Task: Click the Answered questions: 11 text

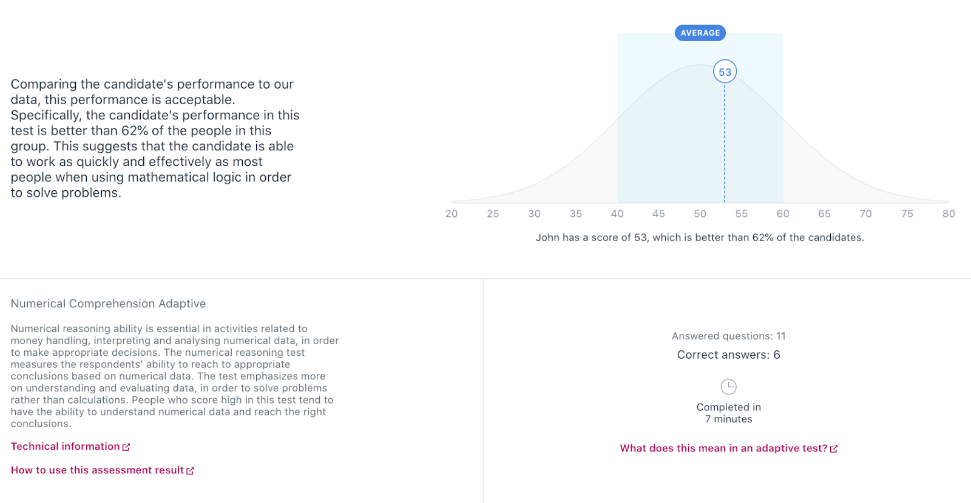Action: click(x=729, y=336)
